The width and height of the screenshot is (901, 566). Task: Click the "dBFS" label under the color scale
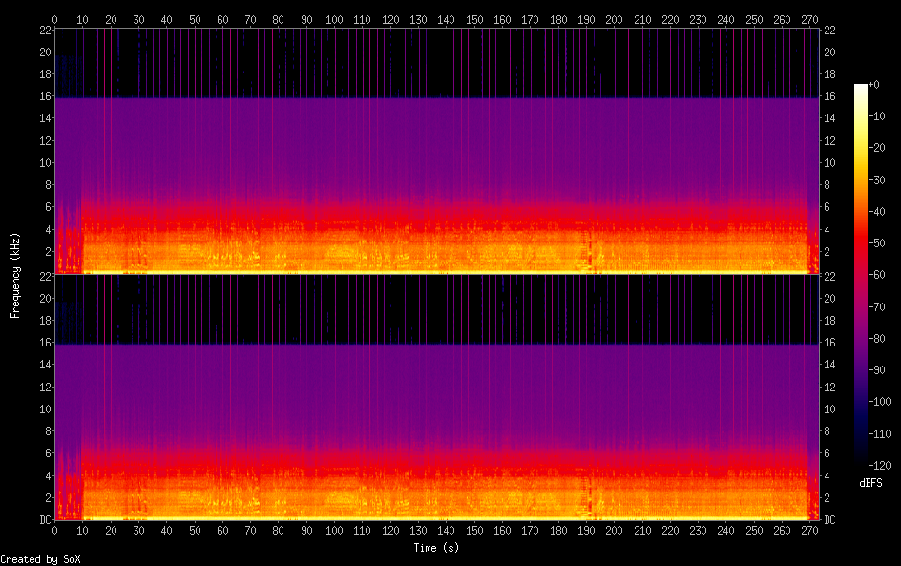[x=870, y=484]
